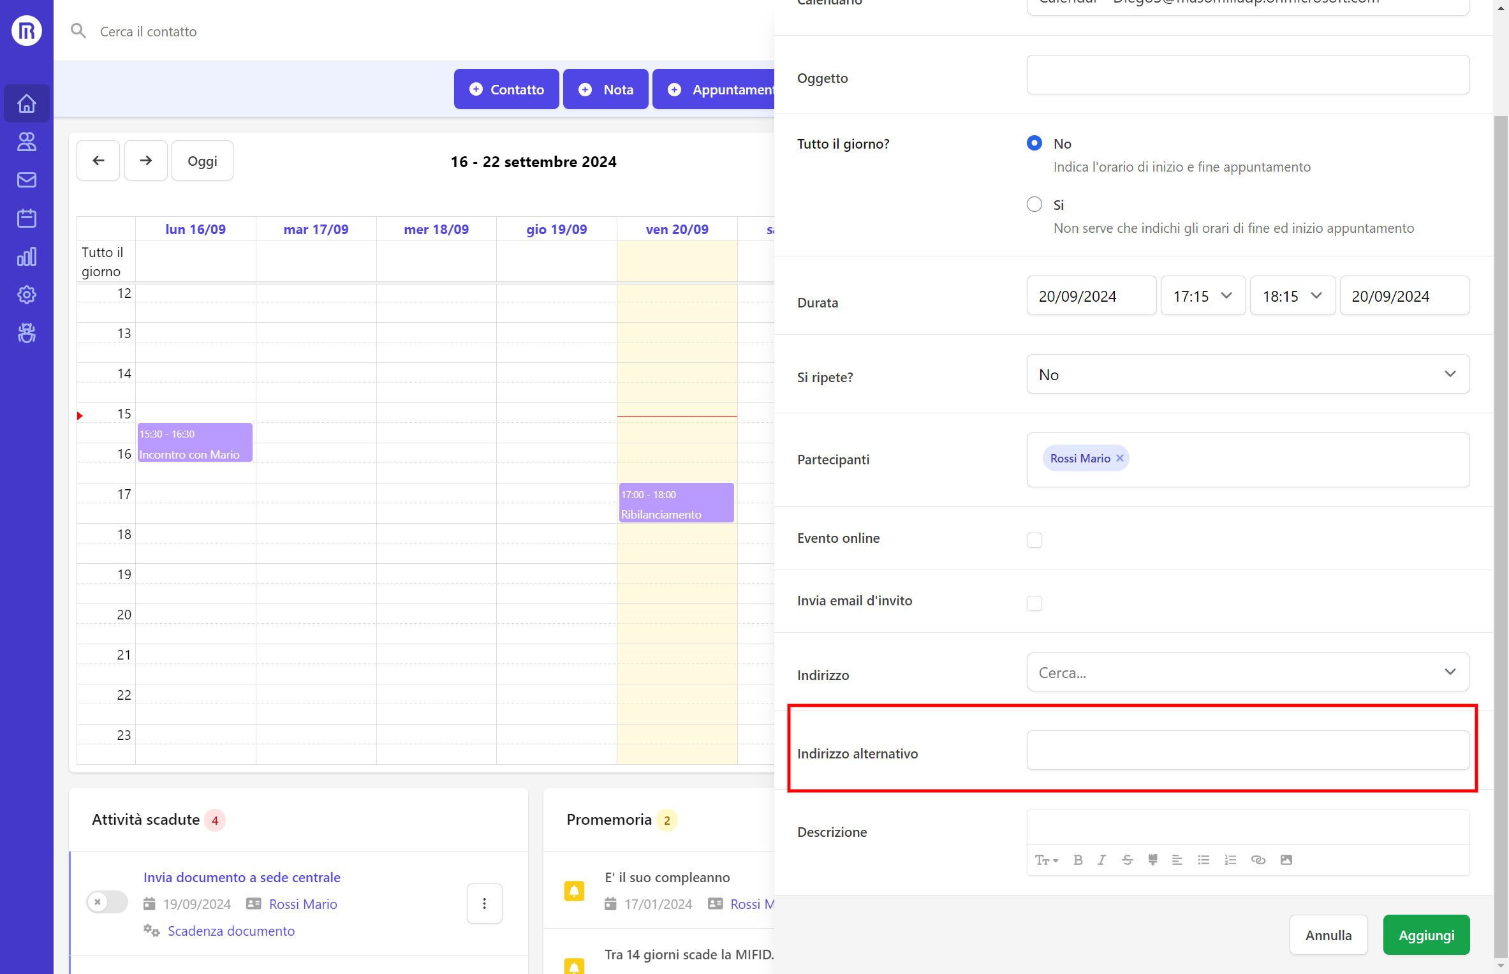Open the 'Si ripete?' dropdown
Image resolution: width=1509 pixels, height=974 pixels.
tap(1450, 374)
